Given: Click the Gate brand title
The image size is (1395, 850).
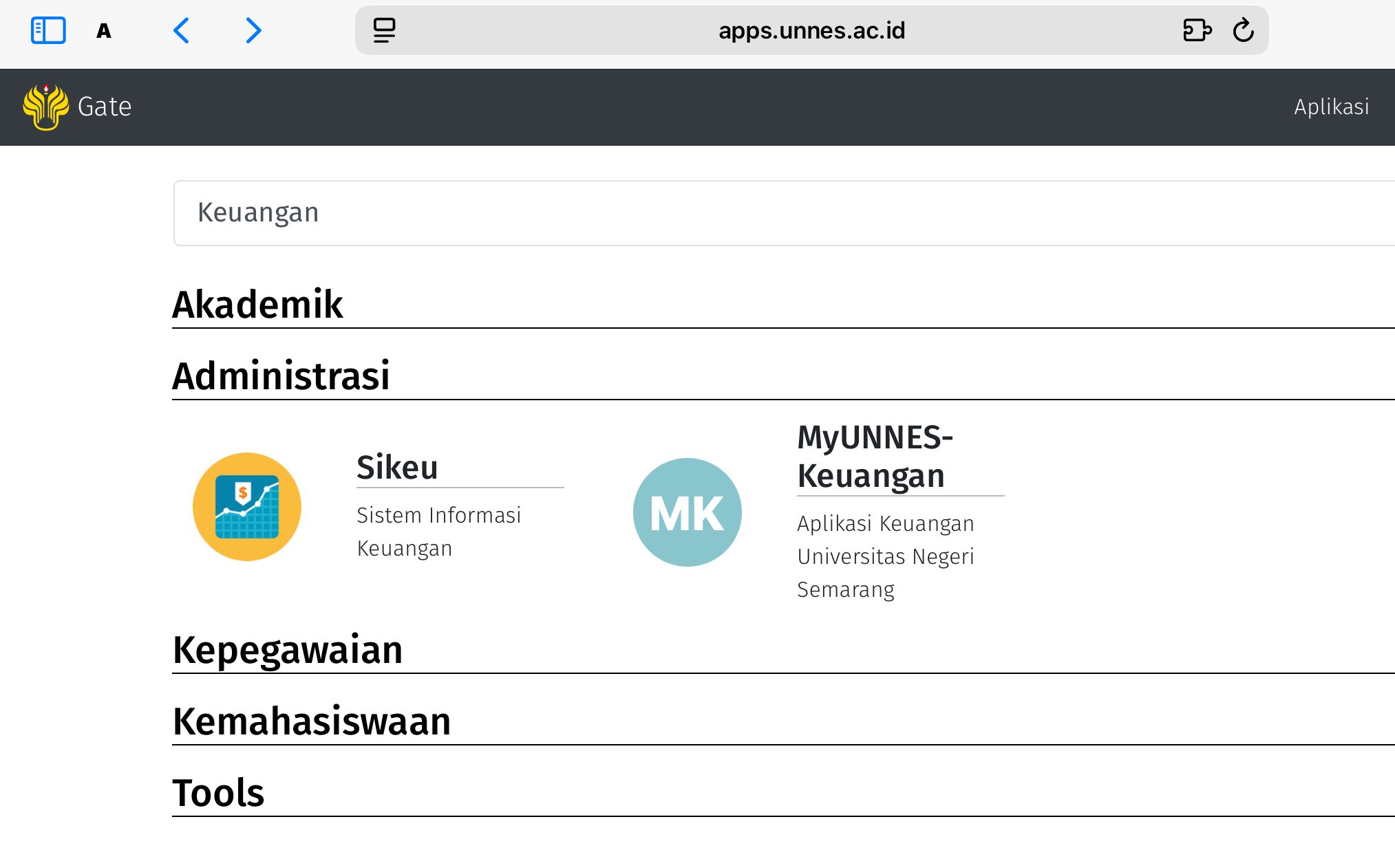Looking at the screenshot, I should [x=105, y=107].
